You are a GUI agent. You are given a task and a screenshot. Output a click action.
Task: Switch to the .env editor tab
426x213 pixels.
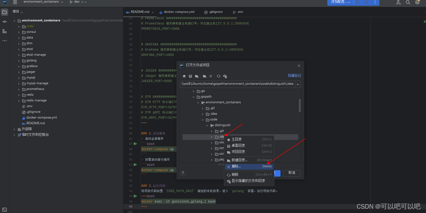pos(238,12)
